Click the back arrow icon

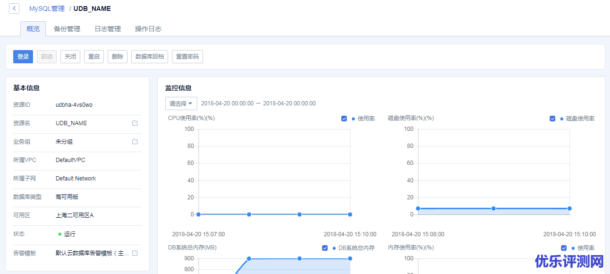pos(14,9)
